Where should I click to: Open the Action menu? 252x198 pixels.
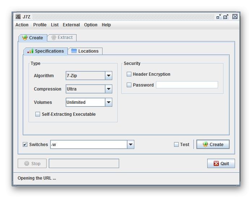click(x=22, y=25)
